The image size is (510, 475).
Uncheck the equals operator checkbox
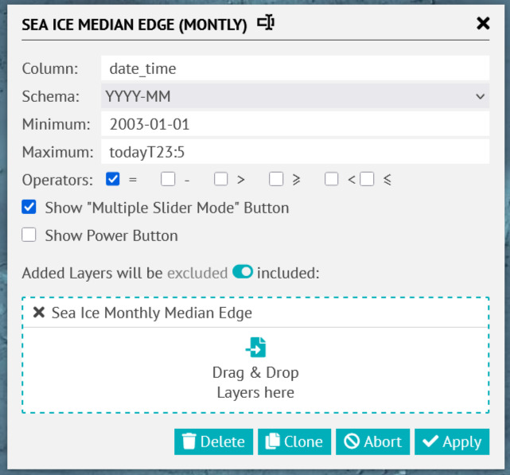pyautogui.click(x=113, y=179)
